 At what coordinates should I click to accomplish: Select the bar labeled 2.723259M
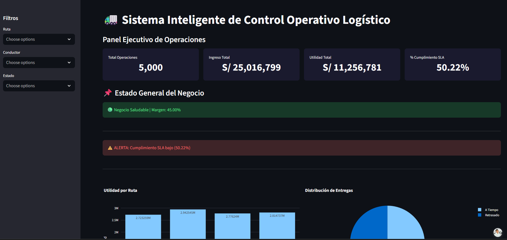point(143,227)
